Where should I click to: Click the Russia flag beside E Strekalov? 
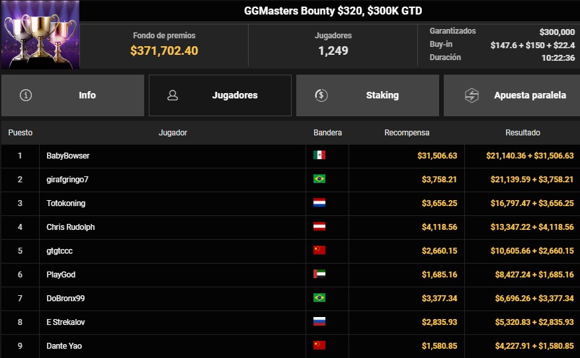pos(319,322)
